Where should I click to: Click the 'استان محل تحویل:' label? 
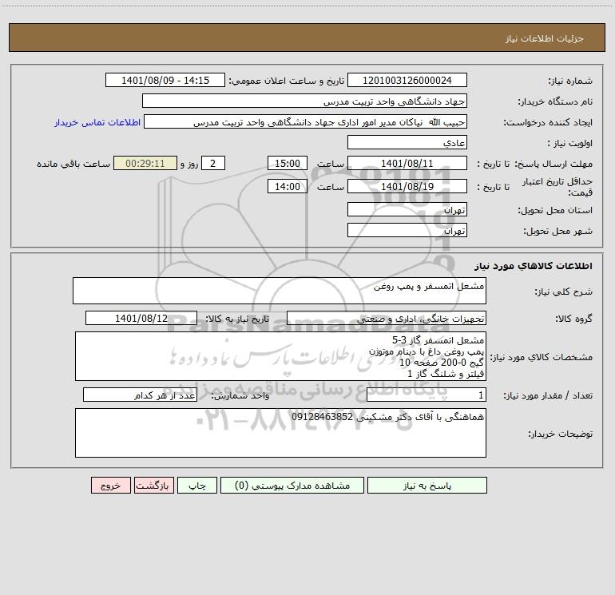(x=555, y=210)
